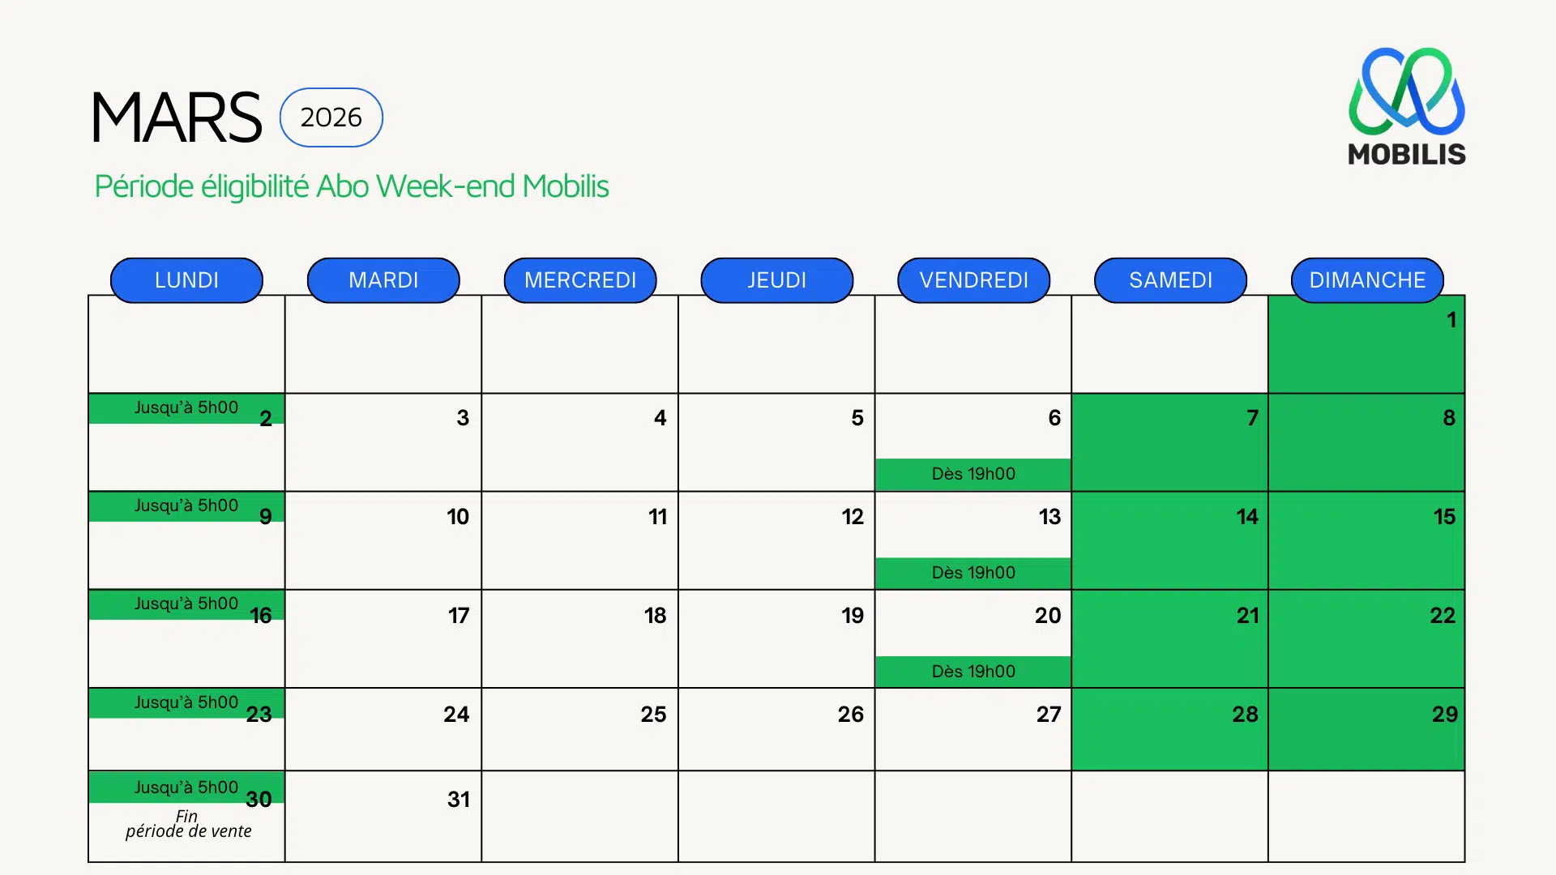1556x875 pixels.
Task: Click 'Jusqu'à 5h00' bar on Monday 2
Action: point(186,408)
